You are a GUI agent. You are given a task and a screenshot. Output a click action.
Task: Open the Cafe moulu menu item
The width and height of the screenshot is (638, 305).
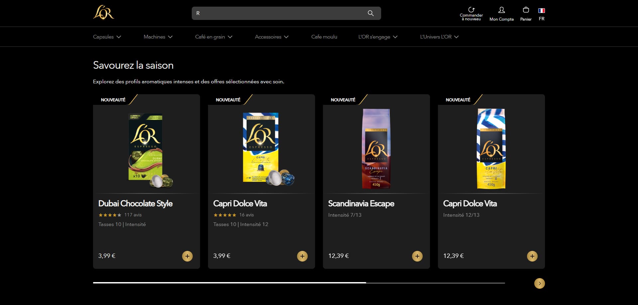(x=324, y=37)
